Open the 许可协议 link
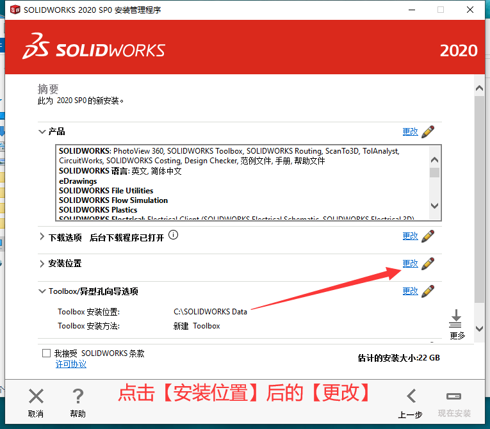The image size is (490, 429). (71, 364)
